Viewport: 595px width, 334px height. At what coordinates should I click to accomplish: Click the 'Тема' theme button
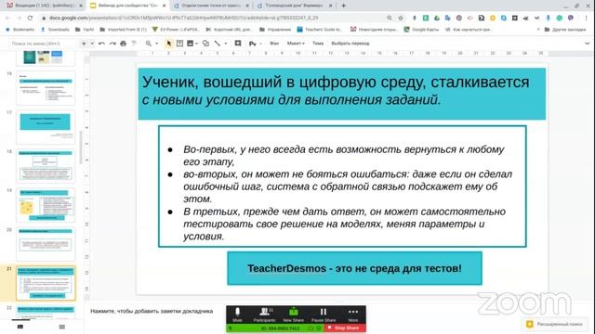coord(318,44)
